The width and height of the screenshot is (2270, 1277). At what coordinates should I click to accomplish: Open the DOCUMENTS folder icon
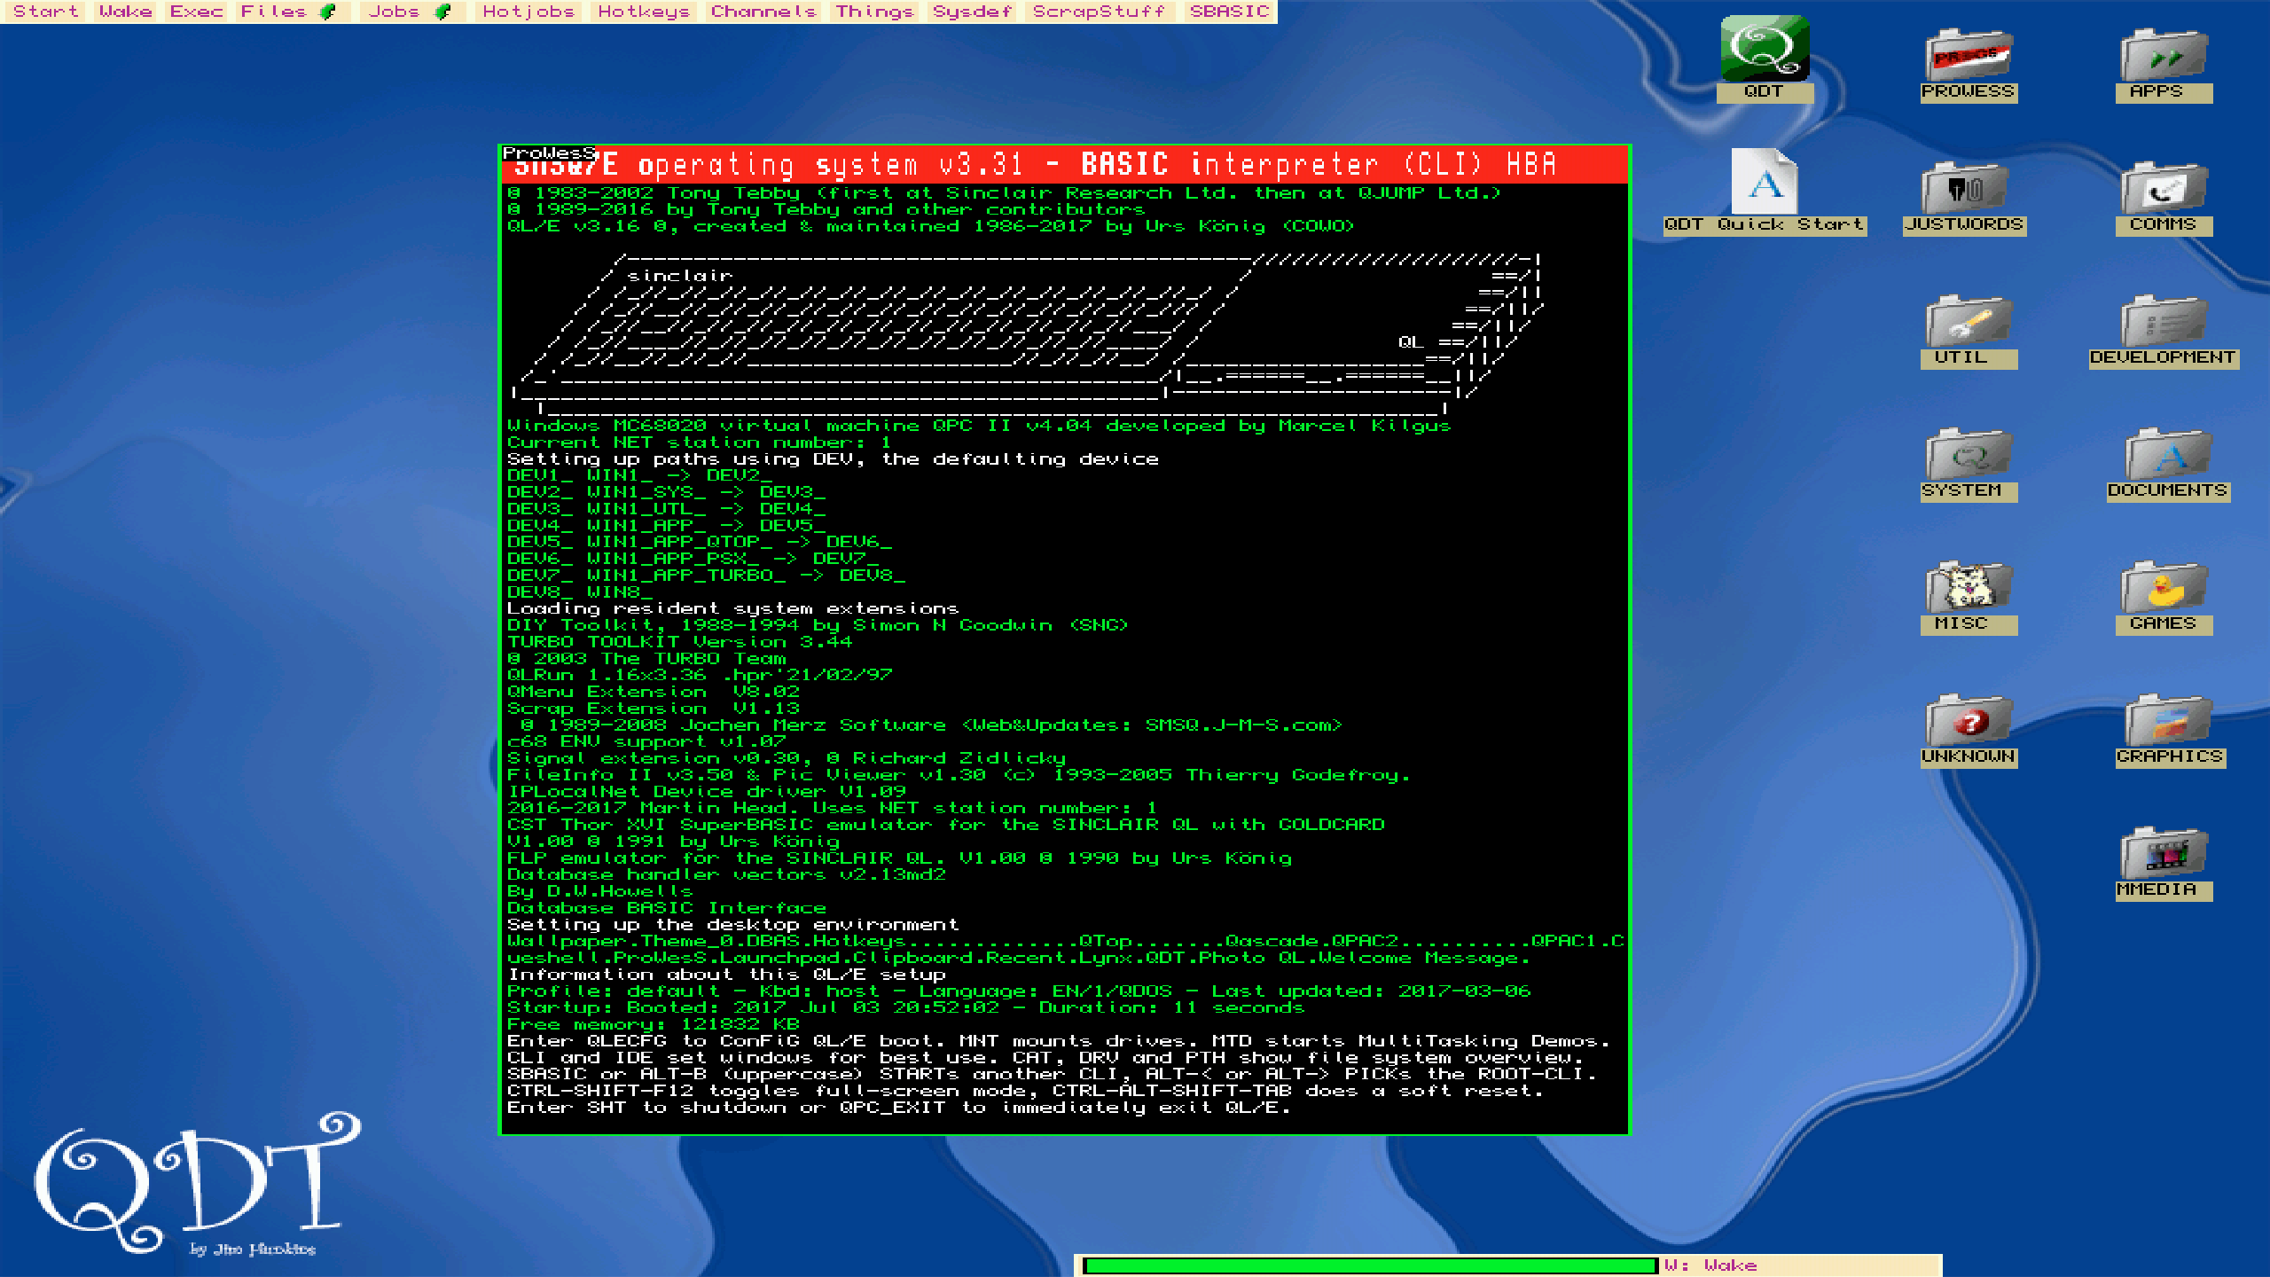[x=2167, y=454]
